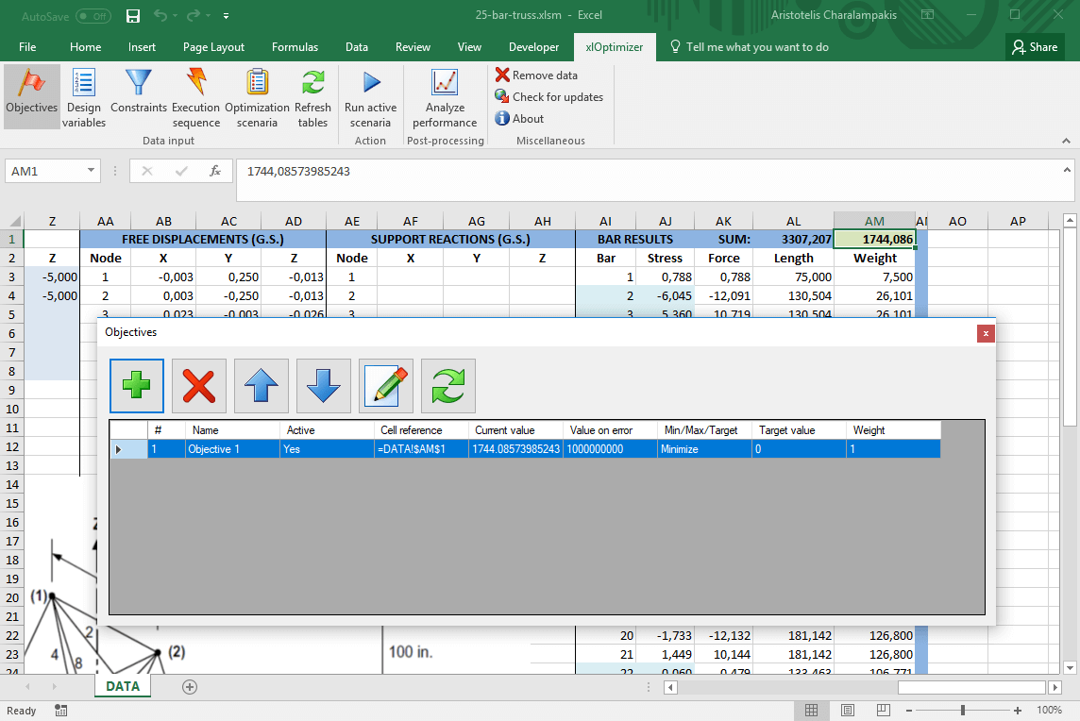Edit objective using the pencil icon

[x=386, y=386]
